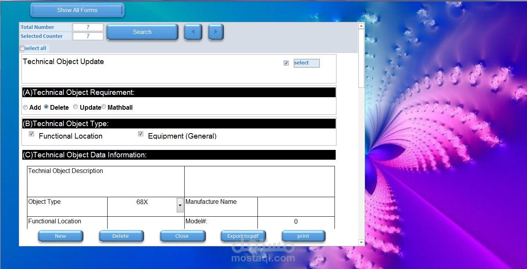527x269 pixels.
Task: Click the form's scrollbar up arrow
Action: click(361, 26)
